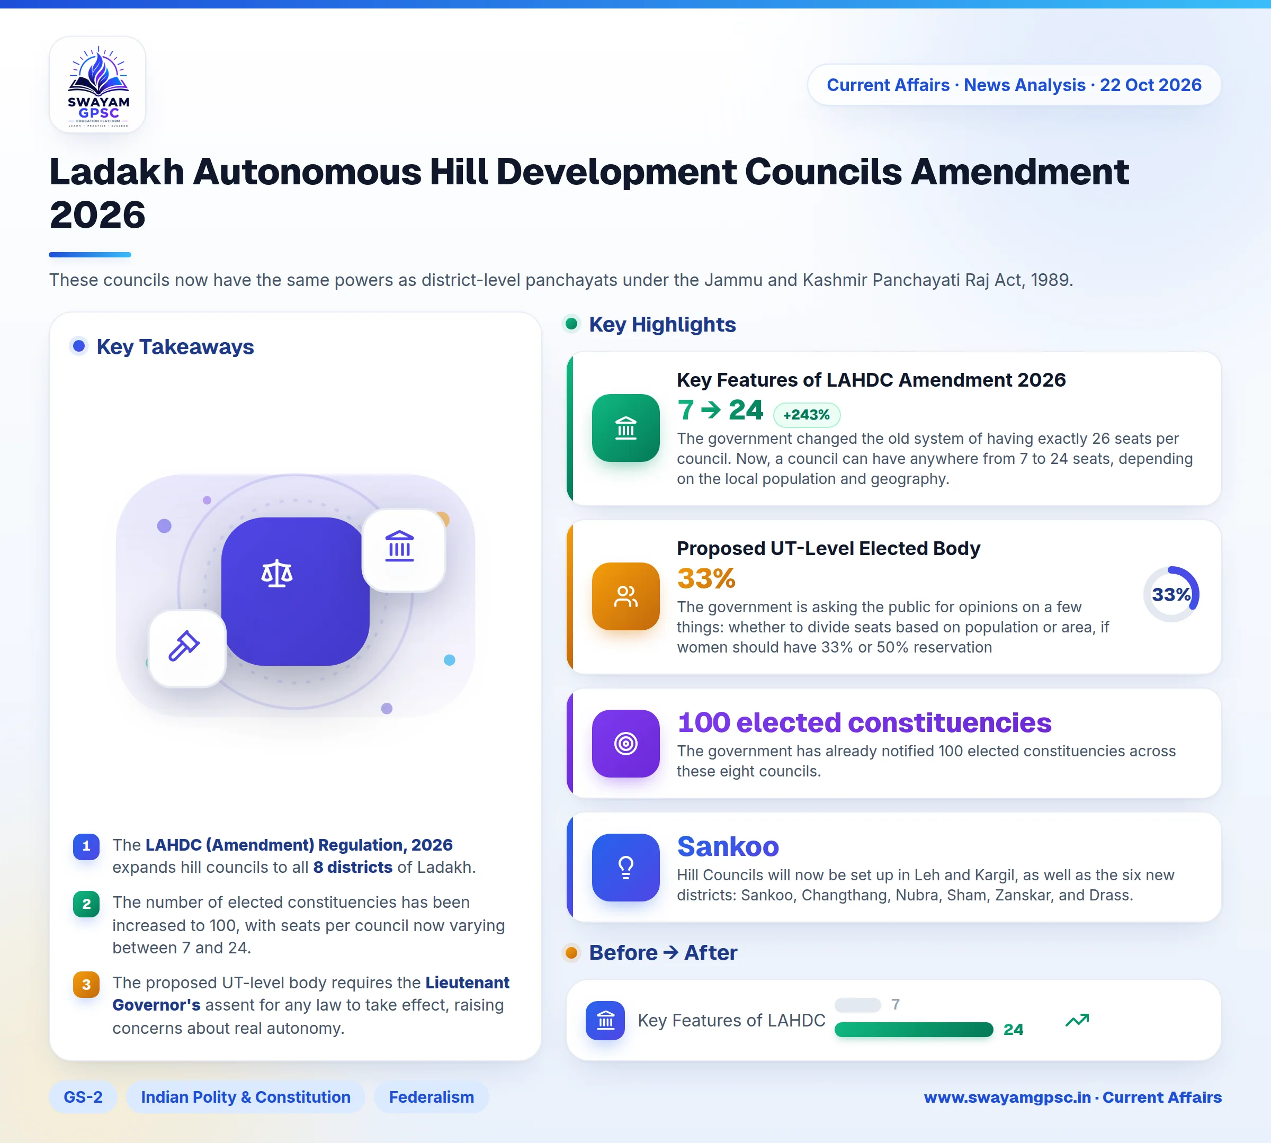
Task: Click the main title Ladakh Autonomous Hill Development Councils
Action: (x=589, y=193)
